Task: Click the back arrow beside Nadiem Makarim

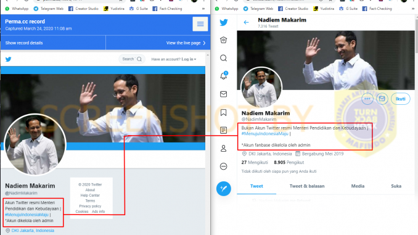Action: [246, 23]
